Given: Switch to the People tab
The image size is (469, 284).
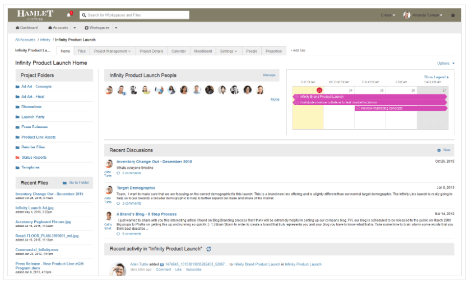Looking at the screenshot, I should 252,51.
